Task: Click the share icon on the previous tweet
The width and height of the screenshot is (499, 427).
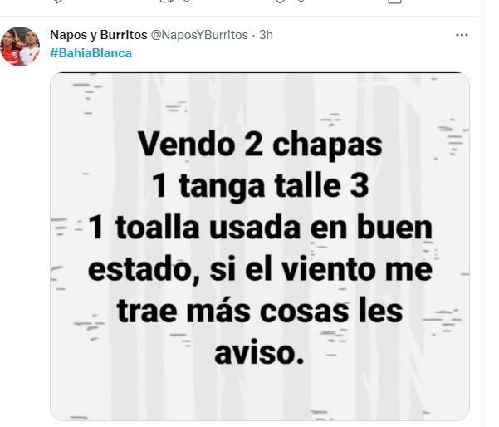Action: (x=394, y=1)
